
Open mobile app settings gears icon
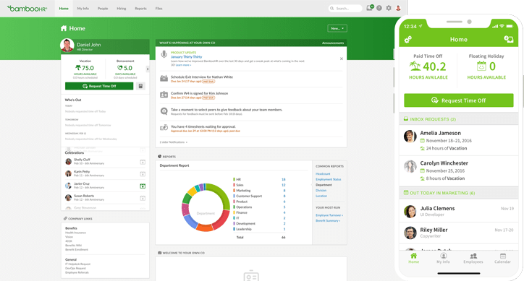(x=407, y=40)
